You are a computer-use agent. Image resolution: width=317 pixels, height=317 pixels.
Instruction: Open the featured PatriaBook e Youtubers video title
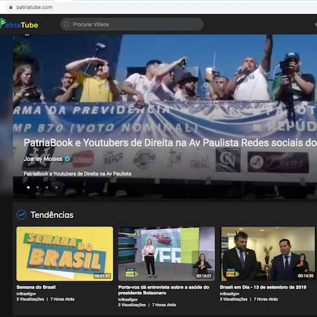coord(170,143)
